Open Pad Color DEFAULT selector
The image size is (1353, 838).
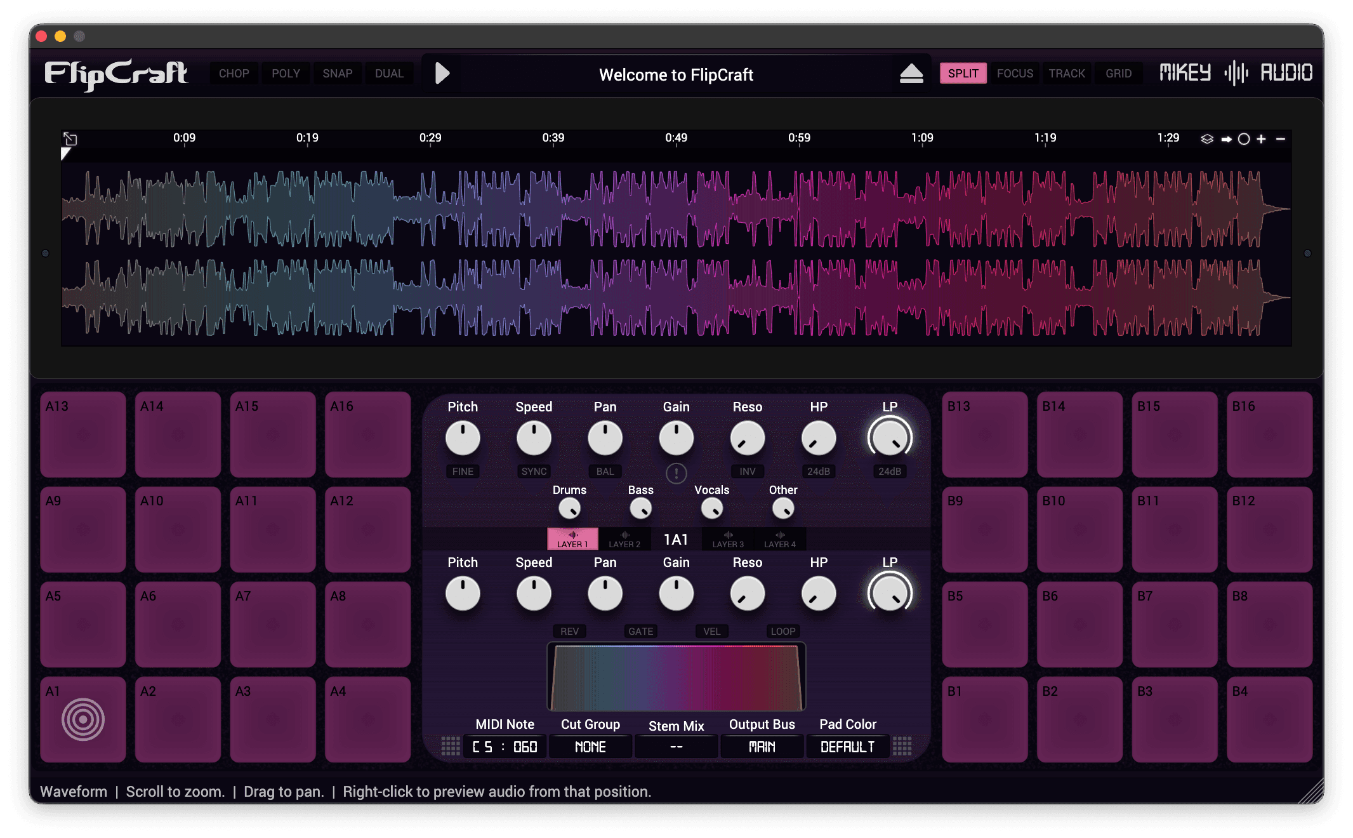[x=847, y=747]
